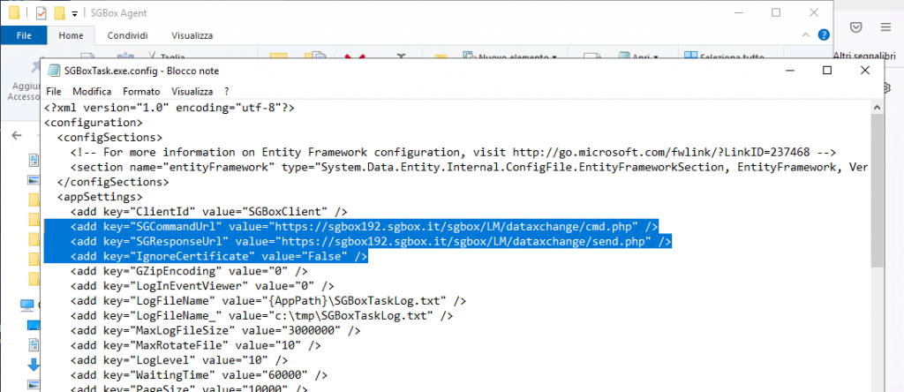904x392 pixels.
Task: Expand the Quick Access Toolbar customize arrow
Action: (74, 13)
